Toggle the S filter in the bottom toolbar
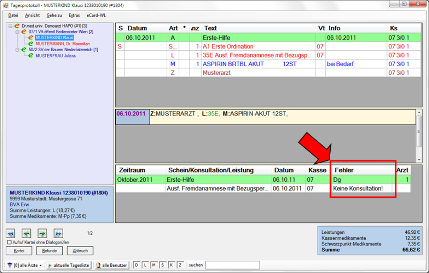Screen dimensions: 429x273 click(x=162, y=265)
